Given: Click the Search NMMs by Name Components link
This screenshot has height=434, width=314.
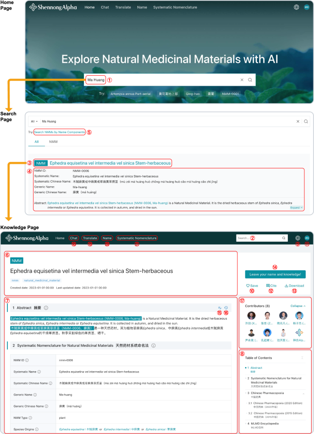Looking at the screenshot, I should tap(60, 132).
